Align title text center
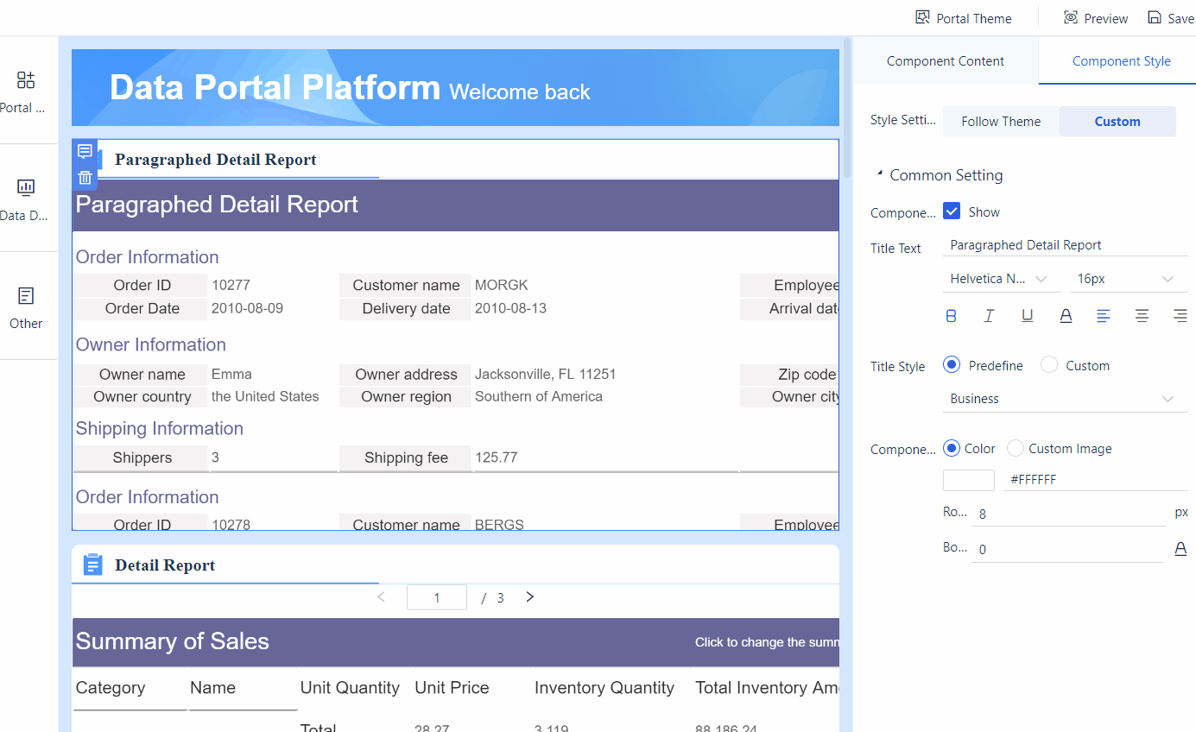The image size is (1196, 732). point(1142,316)
